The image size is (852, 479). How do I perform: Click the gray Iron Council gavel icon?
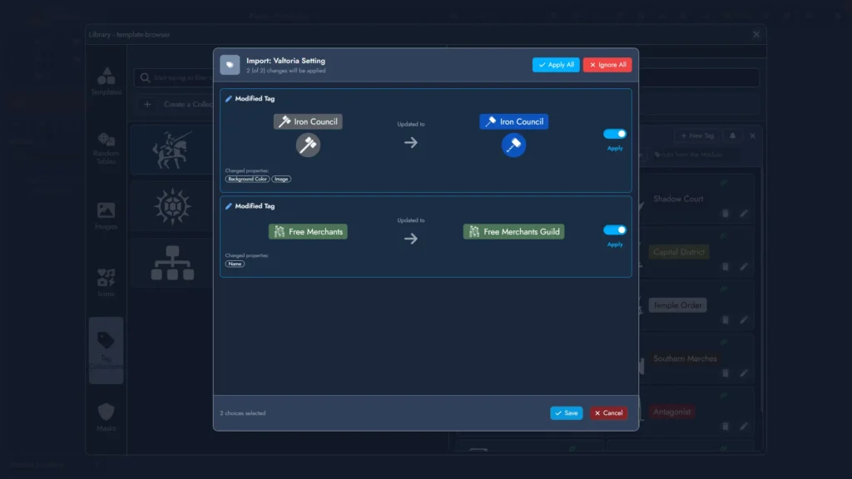tap(308, 146)
